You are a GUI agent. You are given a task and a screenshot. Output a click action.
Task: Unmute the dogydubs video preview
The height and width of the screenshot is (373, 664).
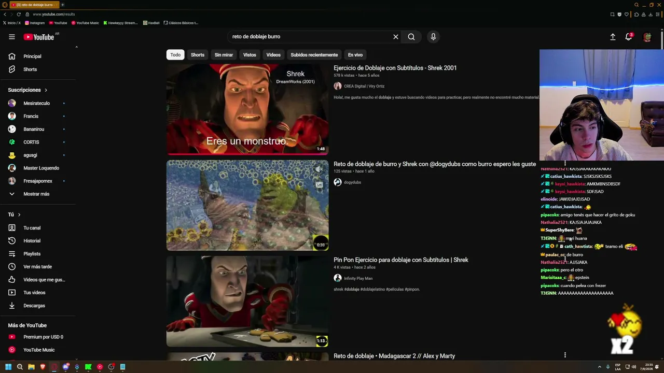click(319, 169)
